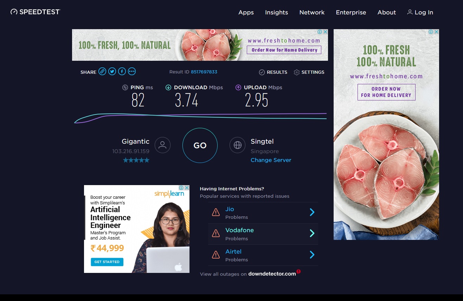Open the Apps menu
Screen dimensions: 463x301
pyautogui.click(x=246, y=12)
